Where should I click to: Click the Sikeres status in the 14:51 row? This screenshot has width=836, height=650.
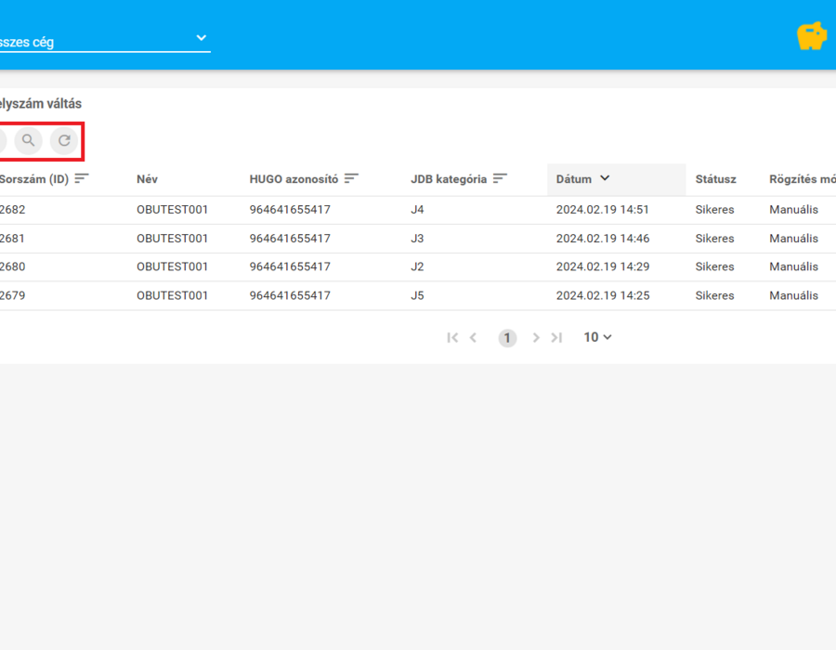click(714, 209)
